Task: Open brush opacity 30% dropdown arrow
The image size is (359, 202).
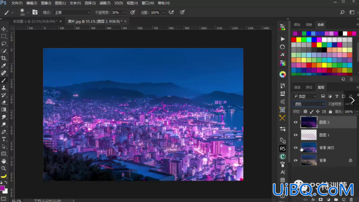Action: click(125, 12)
